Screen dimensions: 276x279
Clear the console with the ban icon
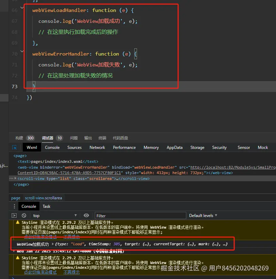tap(24, 216)
